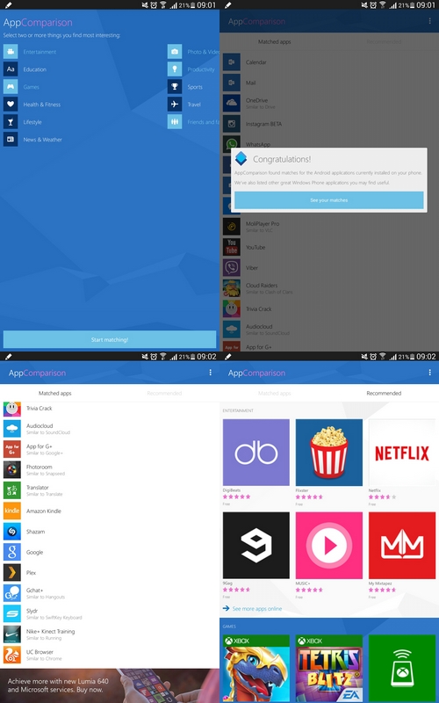
Task: Select Recommended tab above the Entertainment grid
Action: coord(384,393)
